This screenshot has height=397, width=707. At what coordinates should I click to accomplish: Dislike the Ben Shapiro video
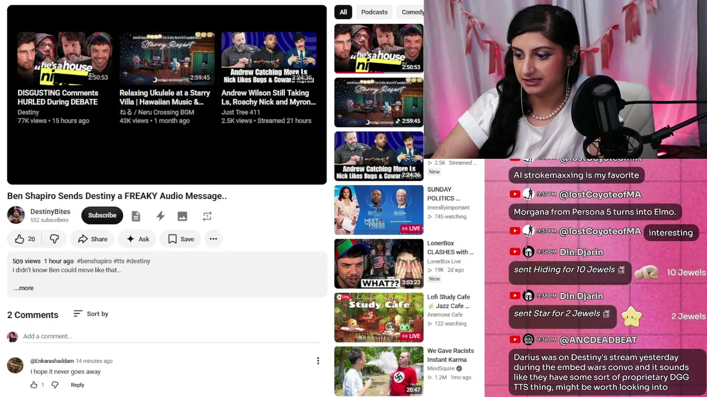point(54,239)
